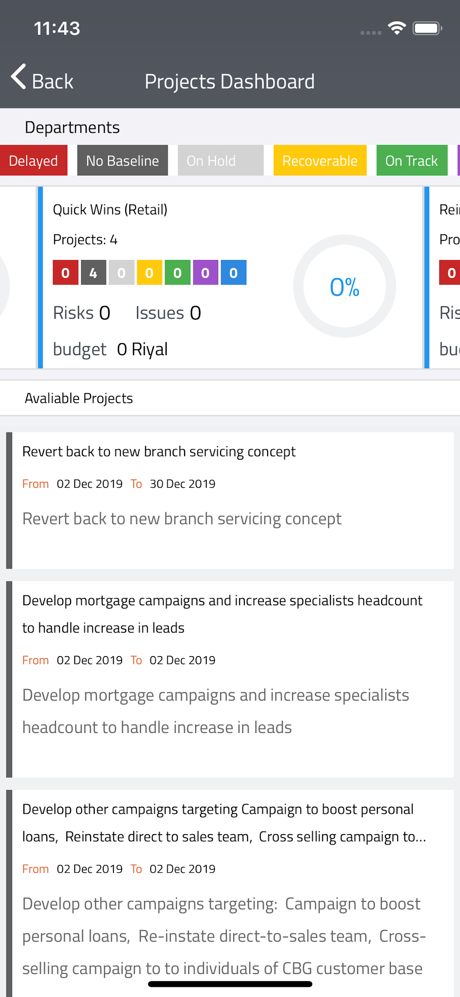Select the red Delayed count badge

[65, 273]
